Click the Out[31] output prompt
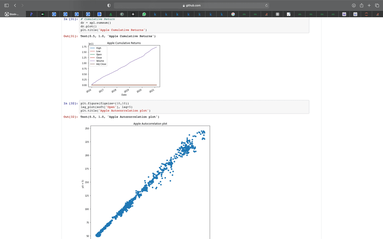The width and height of the screenshot is (383, 239). [71, 36]
